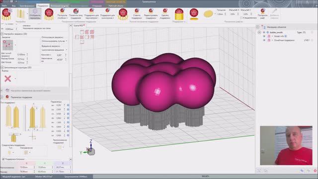The width and height of the screenshot is (318, 179).
Task: Toggle 'Поддержки близнецы' checkbox
Action: click(x=3, y=159)
